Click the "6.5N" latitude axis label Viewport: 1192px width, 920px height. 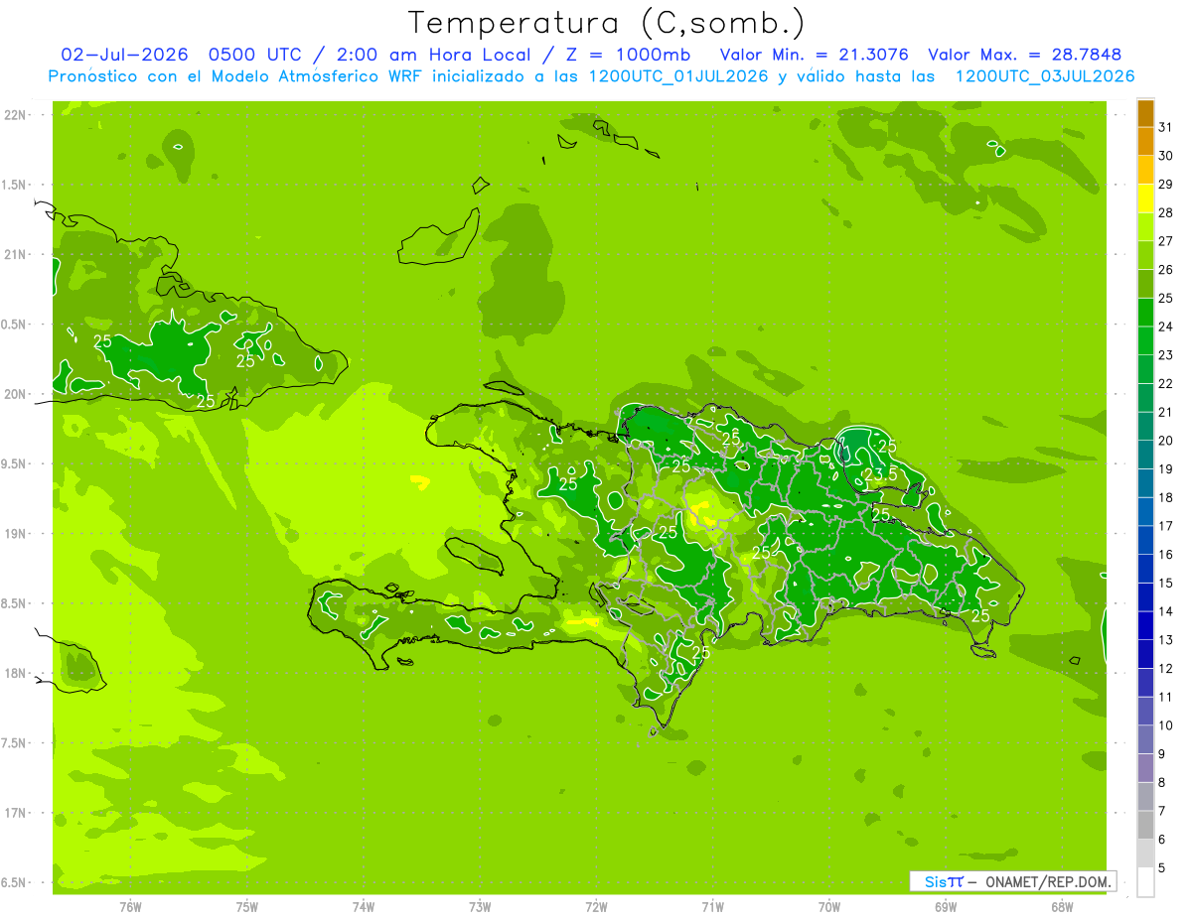point(15,883)
